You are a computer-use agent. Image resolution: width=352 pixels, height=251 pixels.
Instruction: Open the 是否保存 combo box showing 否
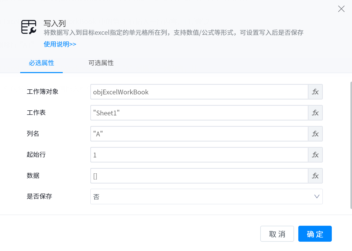[x=202, y=197]
